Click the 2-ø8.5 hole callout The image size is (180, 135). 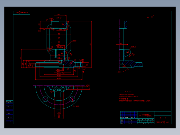[133, 47]
